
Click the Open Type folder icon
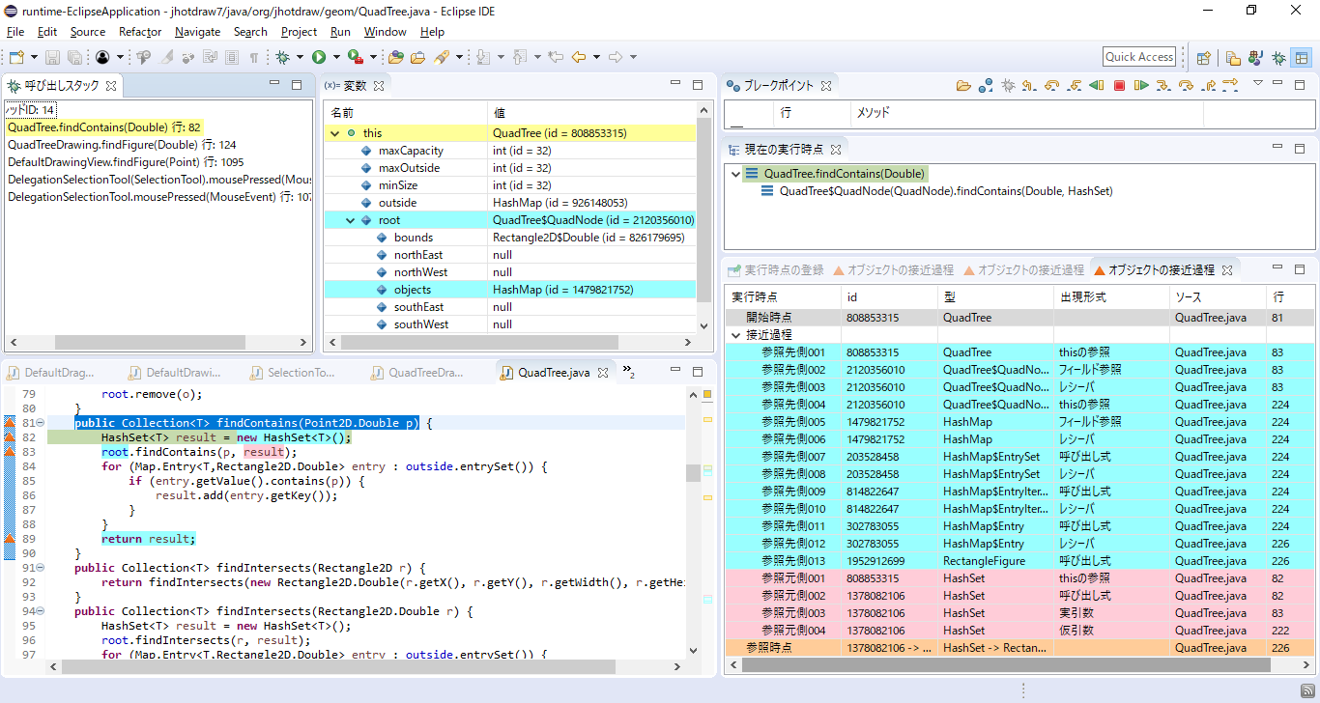click(x=396, y=57)
